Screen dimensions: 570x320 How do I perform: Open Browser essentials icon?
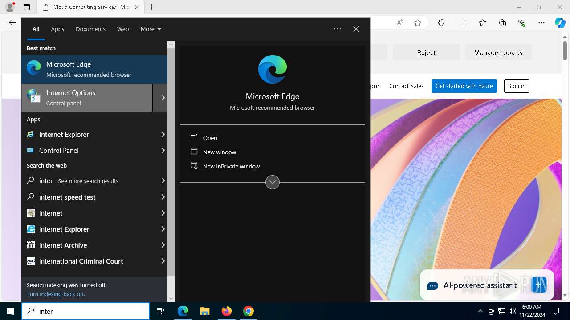coord(522,23)
